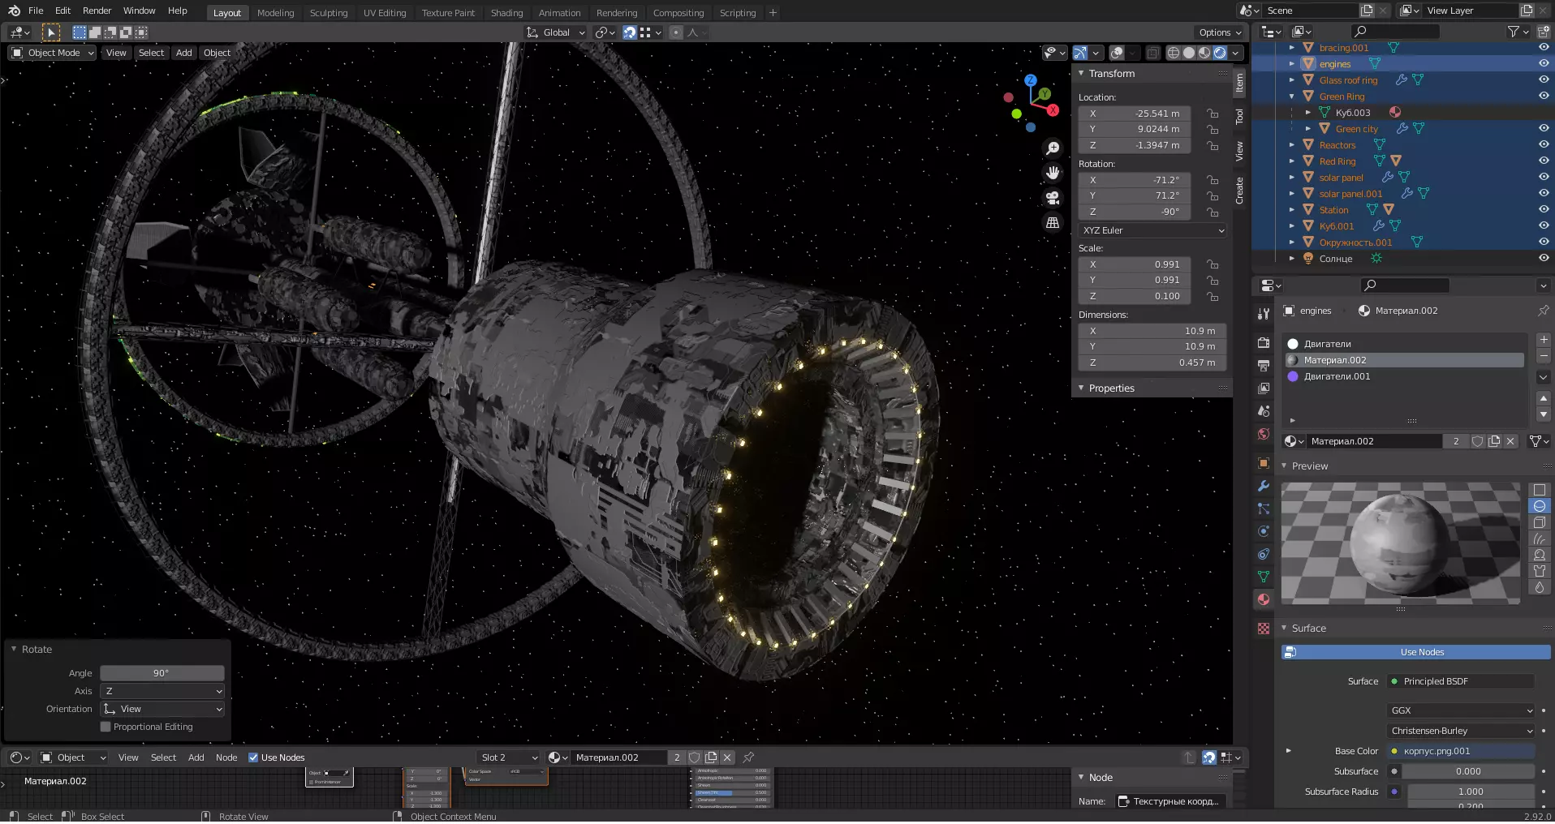
Task: Remove the material slot with minus button
Action: point(1544,356)
